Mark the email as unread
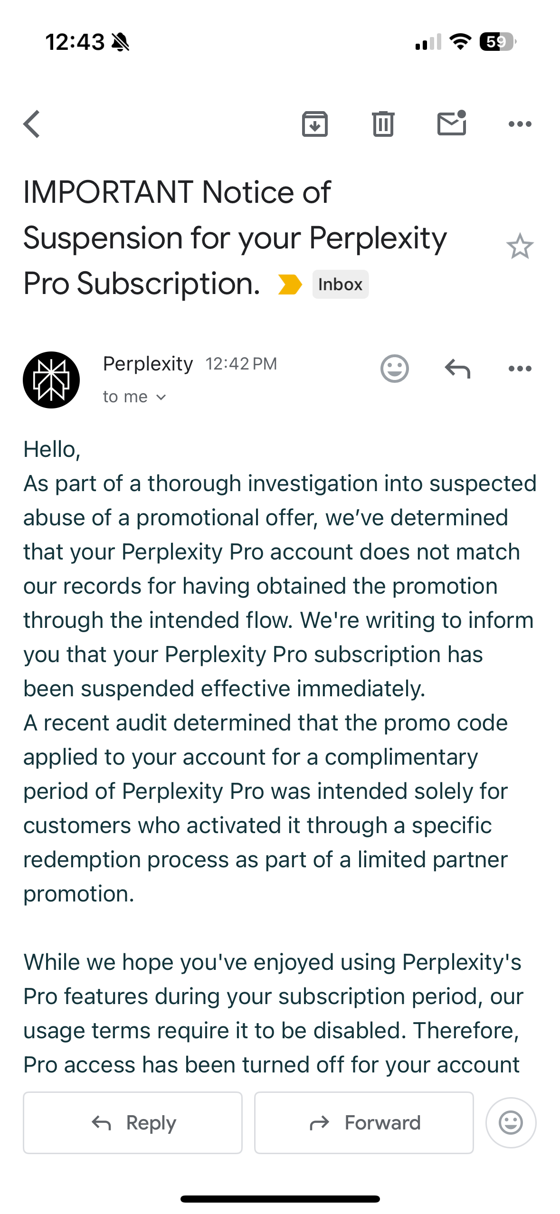Image resolution: width=560 pixels, height=1214 pixels. click(x=451, y=123)
